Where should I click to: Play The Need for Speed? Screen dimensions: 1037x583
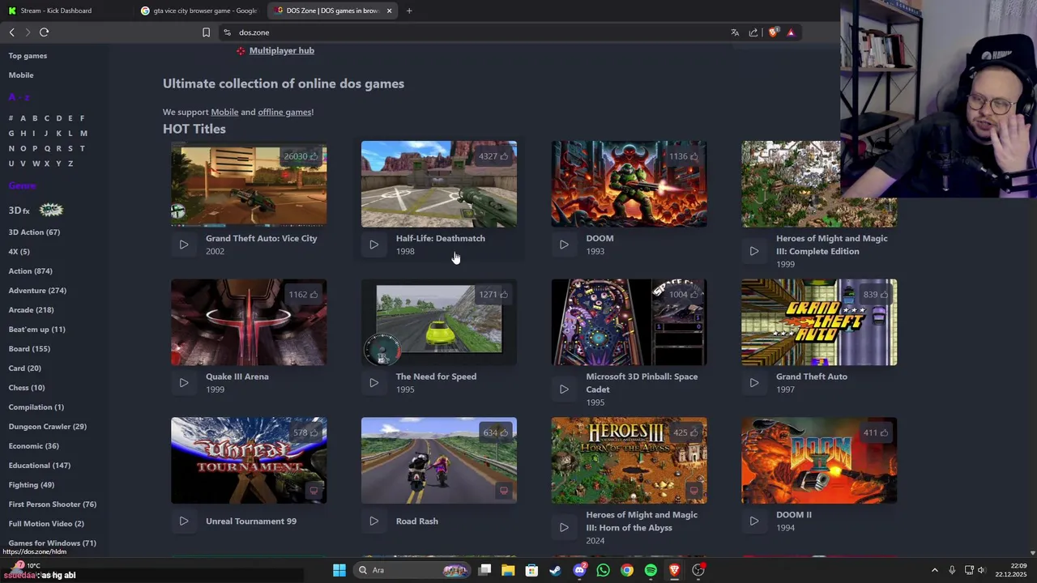(x=373, y=383)
